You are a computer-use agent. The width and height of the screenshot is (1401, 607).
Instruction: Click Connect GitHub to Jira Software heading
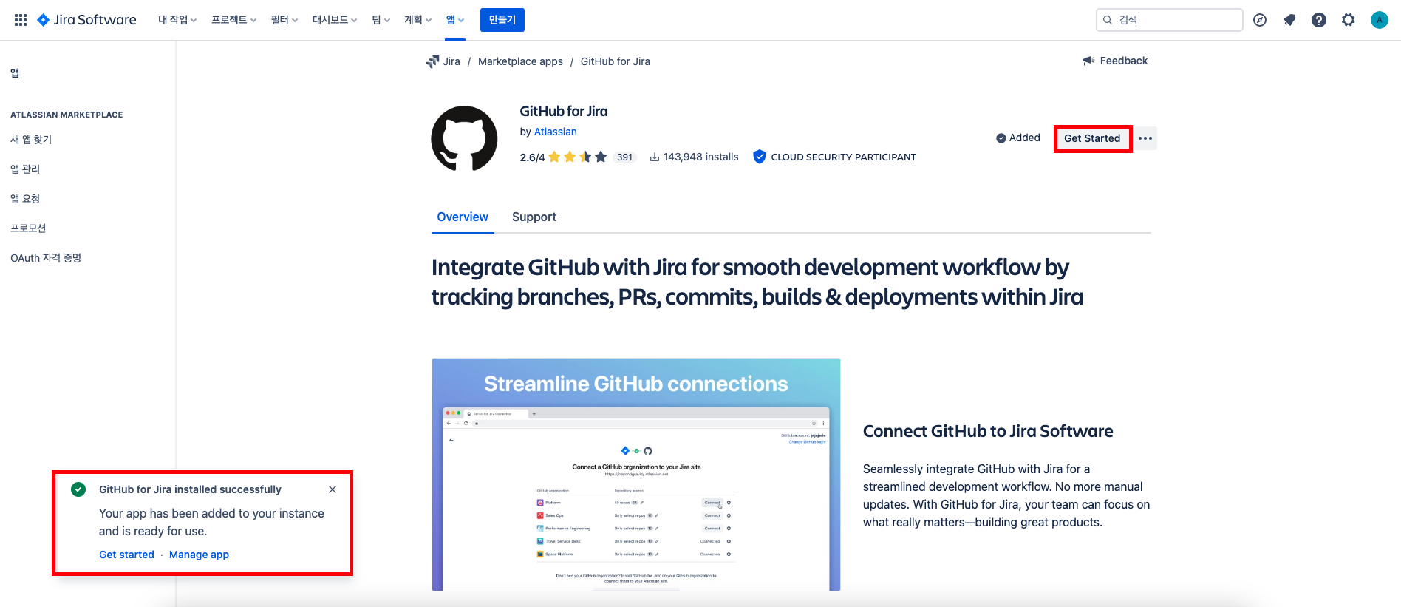click(988, 431)
